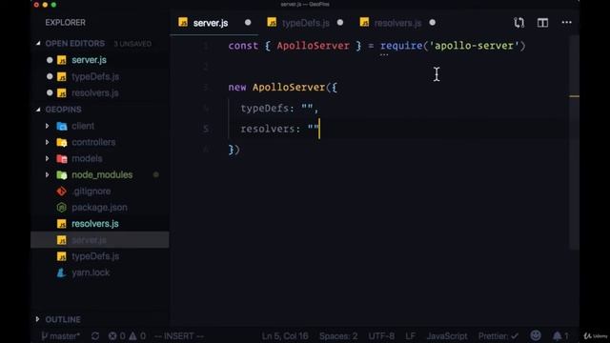Click unsaved dot on server.js tab
Screen dimensions: 610x343
pyautogui.click(x=248, y=23)
